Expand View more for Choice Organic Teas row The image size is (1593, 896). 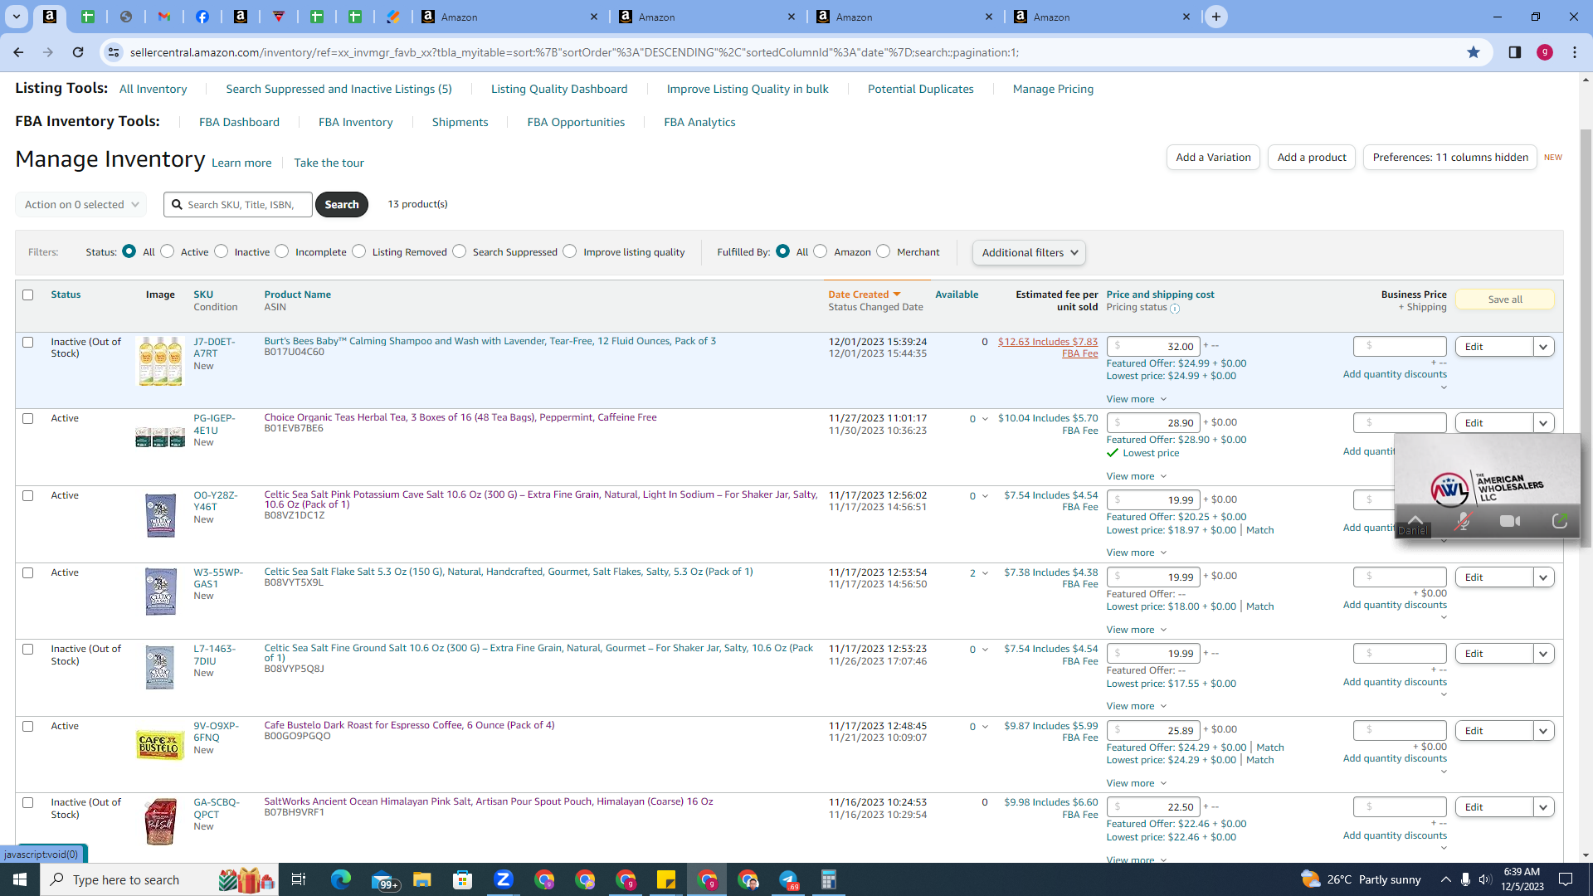click(1136, 476)
